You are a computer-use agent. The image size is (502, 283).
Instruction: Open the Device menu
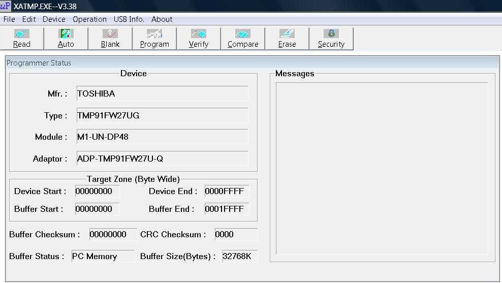coord(54,19)
